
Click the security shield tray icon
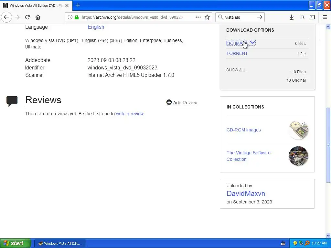pyautogui.click(x=295, y=243)
